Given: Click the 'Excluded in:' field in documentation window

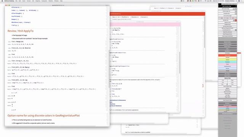Looking at the screenshot, I should [144, 17].
